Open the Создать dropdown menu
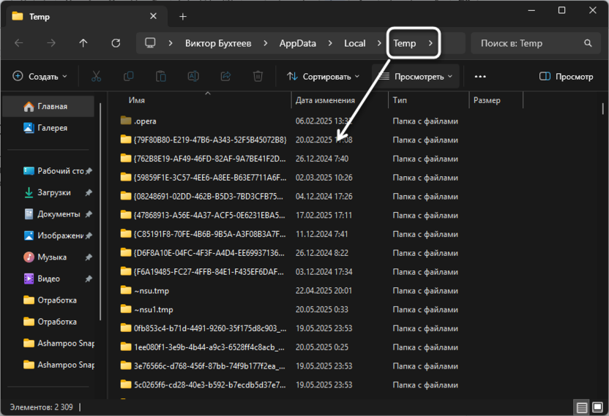609x416 pixels. pyautogui.click(x=40, y=76)
